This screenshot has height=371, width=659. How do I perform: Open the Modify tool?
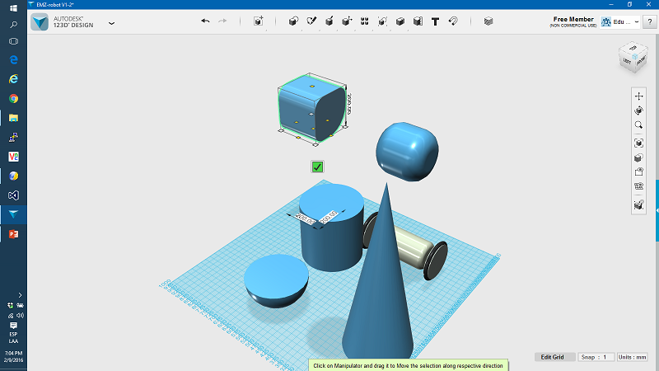pyautogui.click(x=347, y=21)
